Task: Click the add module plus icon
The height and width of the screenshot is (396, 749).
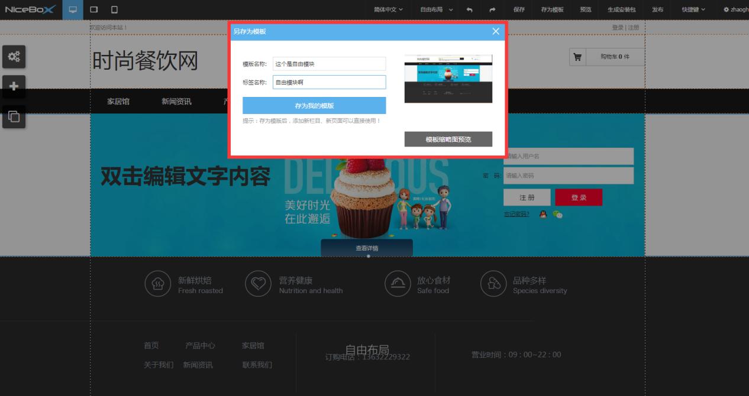Action: (14, 86)
